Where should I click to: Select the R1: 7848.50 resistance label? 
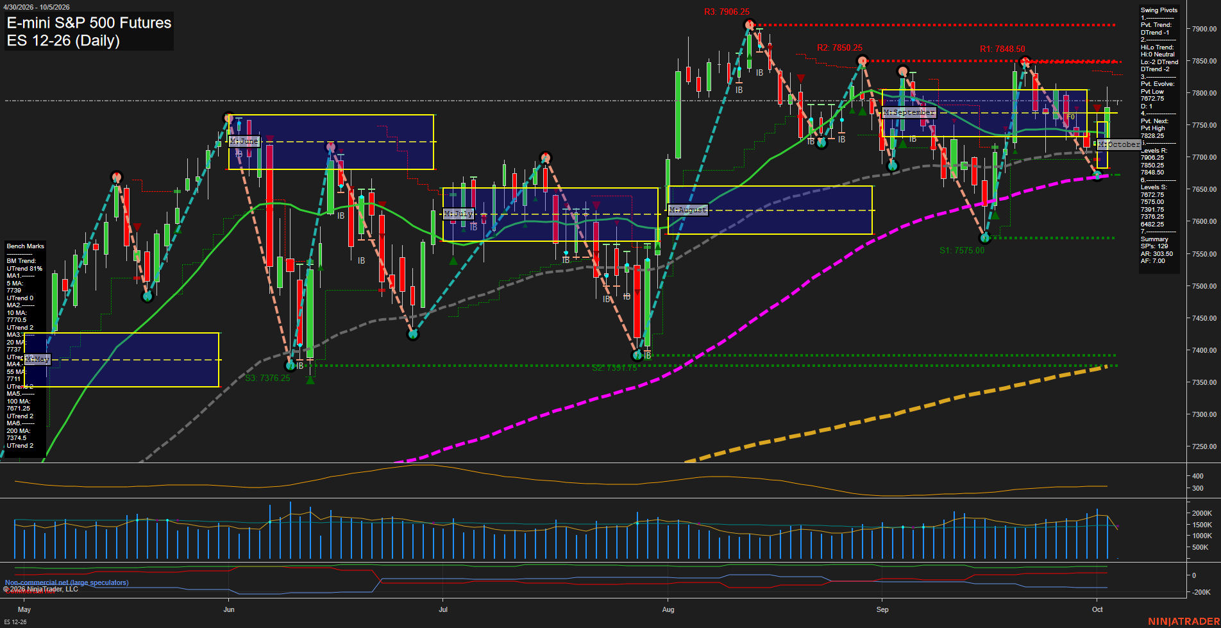tap(1002, 49)
